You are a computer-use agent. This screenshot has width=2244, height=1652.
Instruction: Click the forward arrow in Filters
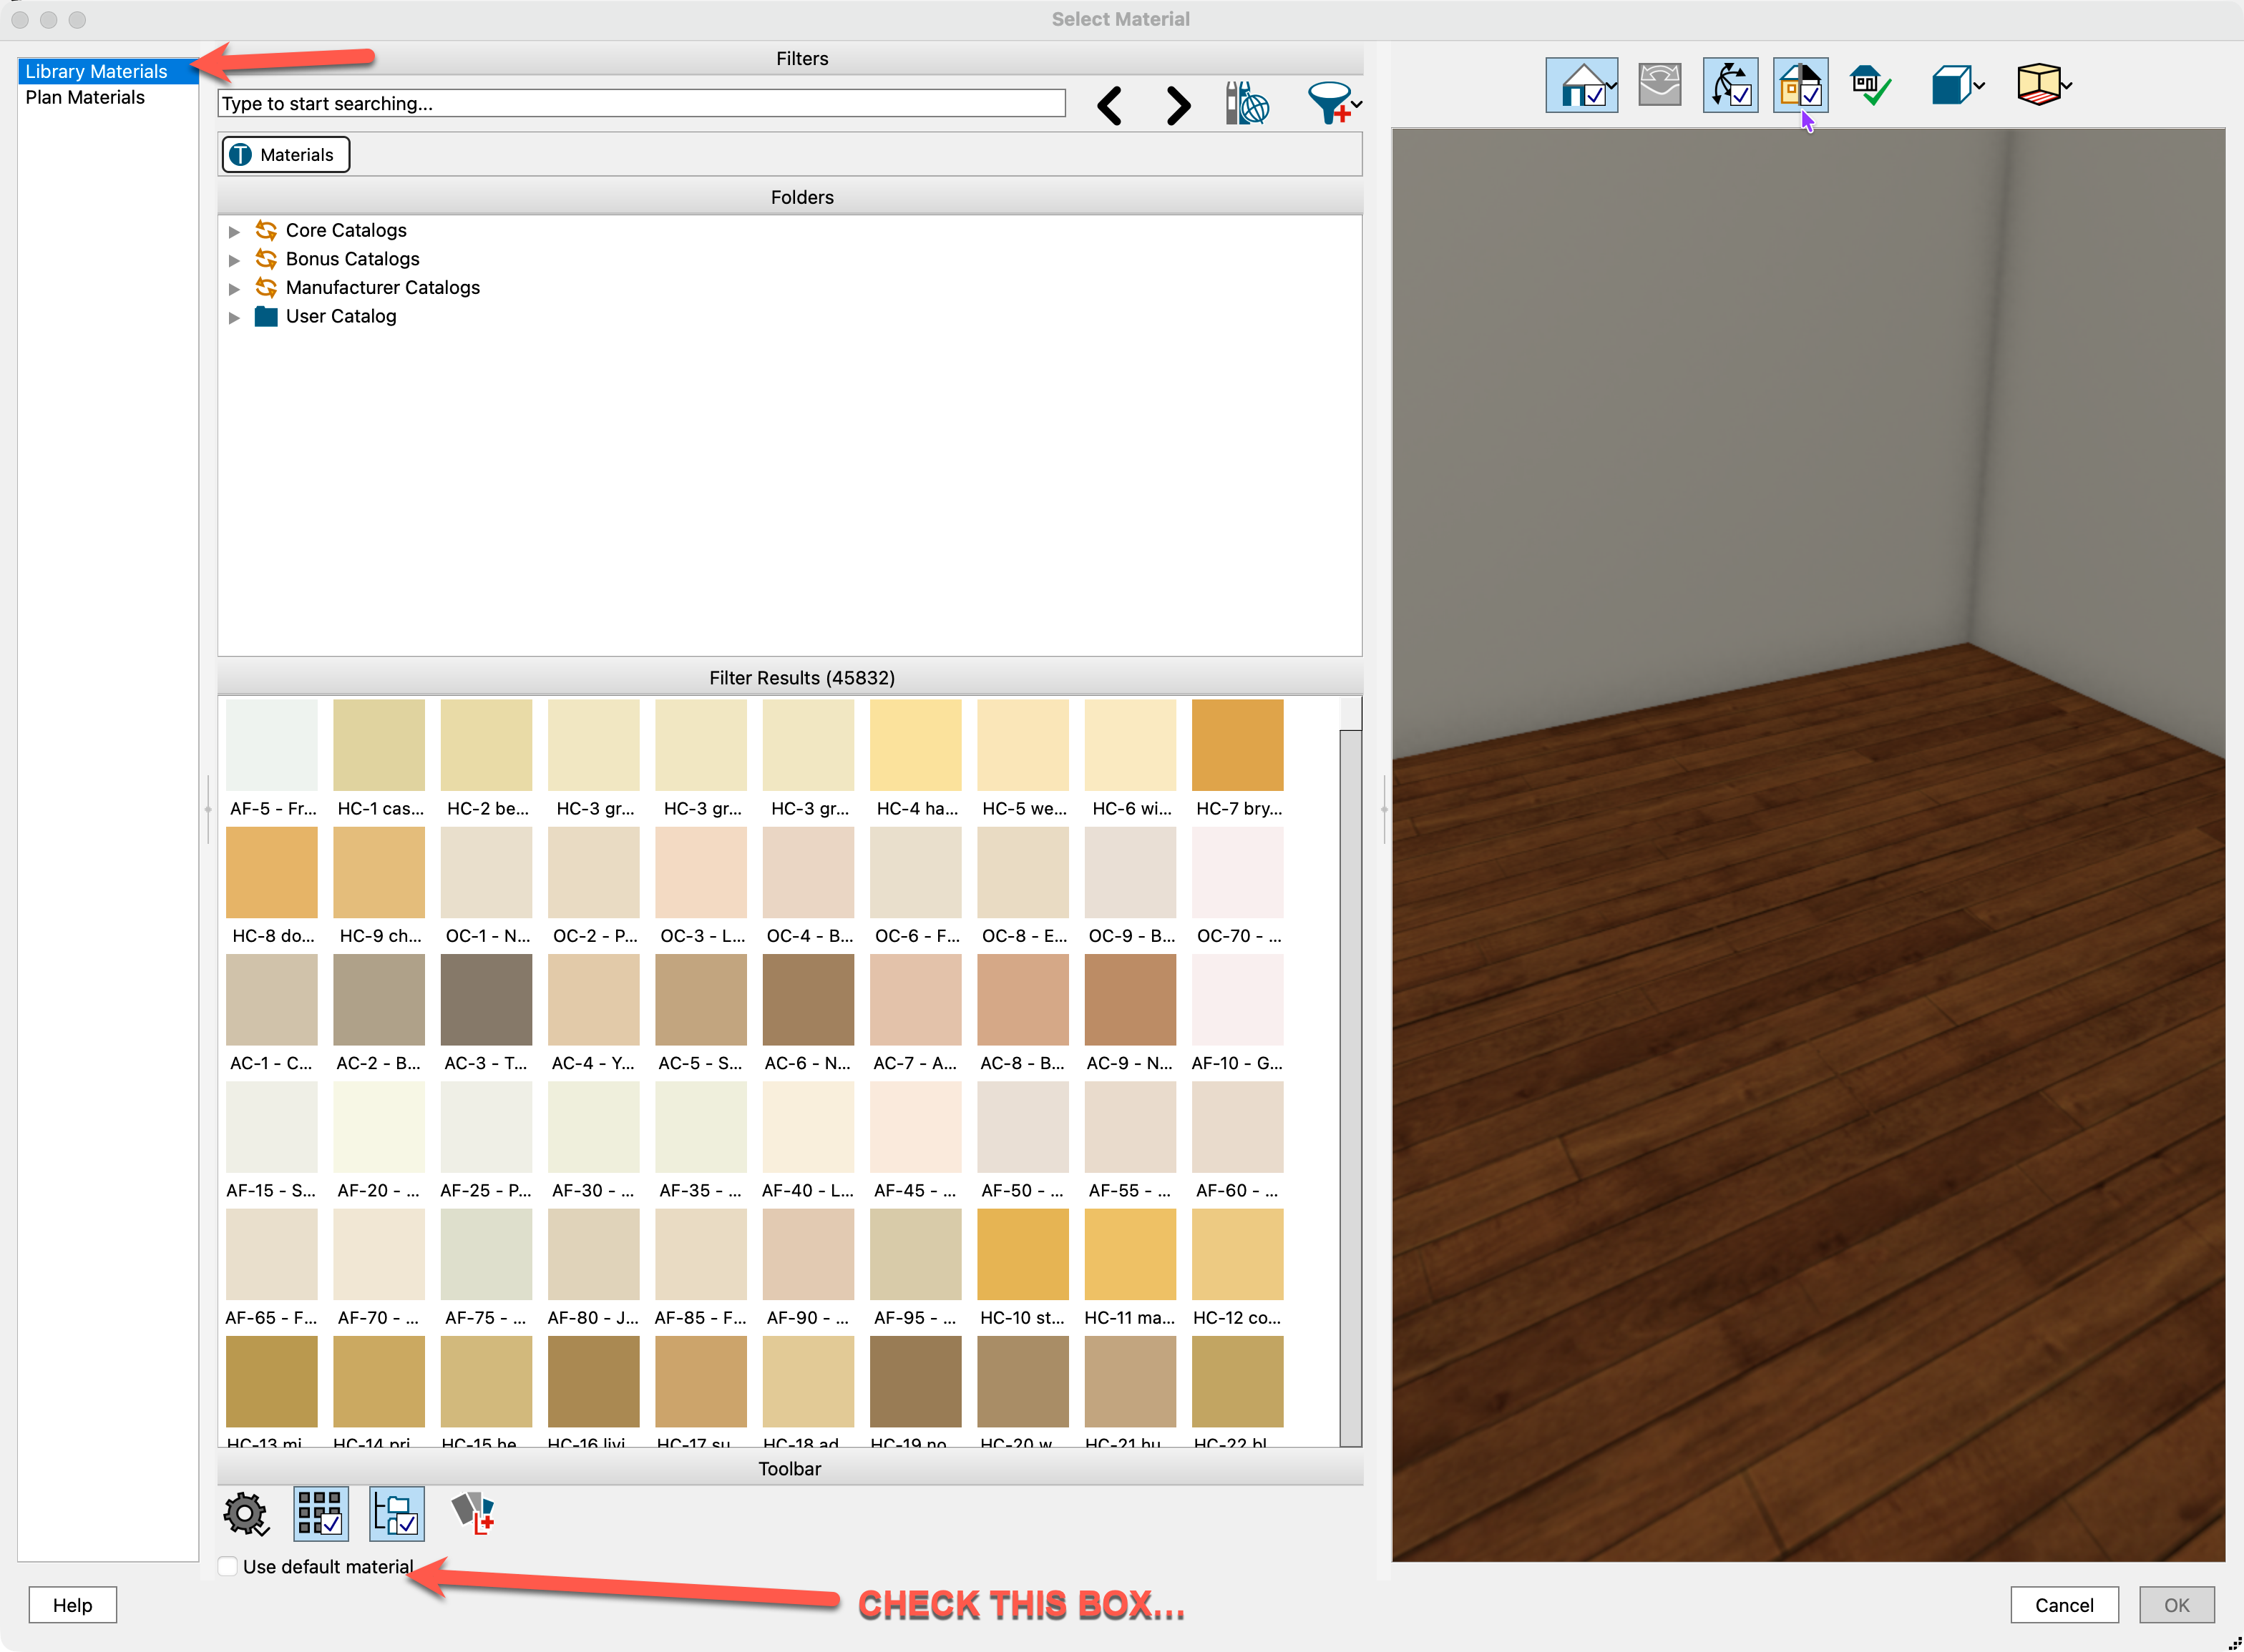[1178, 105]
